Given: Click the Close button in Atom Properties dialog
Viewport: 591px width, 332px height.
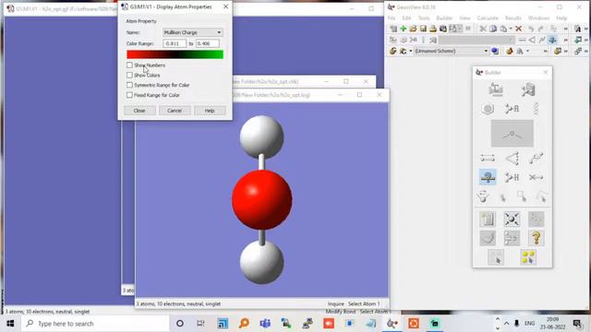Looking at the screenshot, I should (139, 111).
